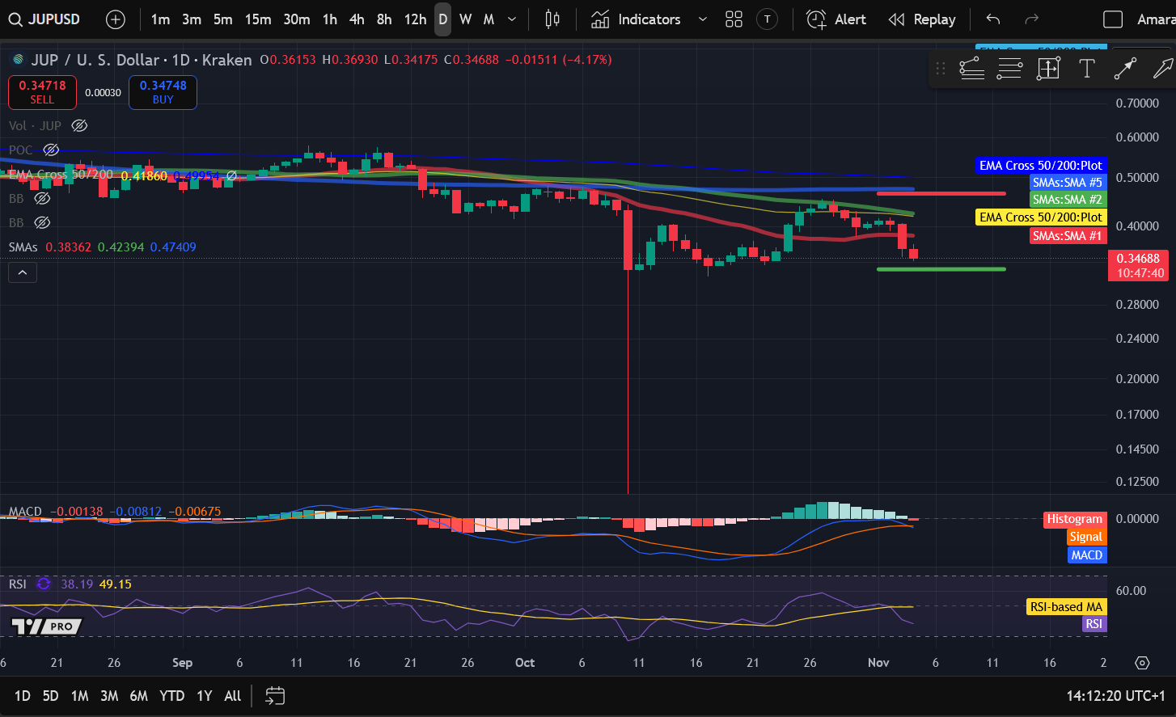Click the circled T template icon
The width and height of the screenshot is (1176, 717).
point(767,19)
